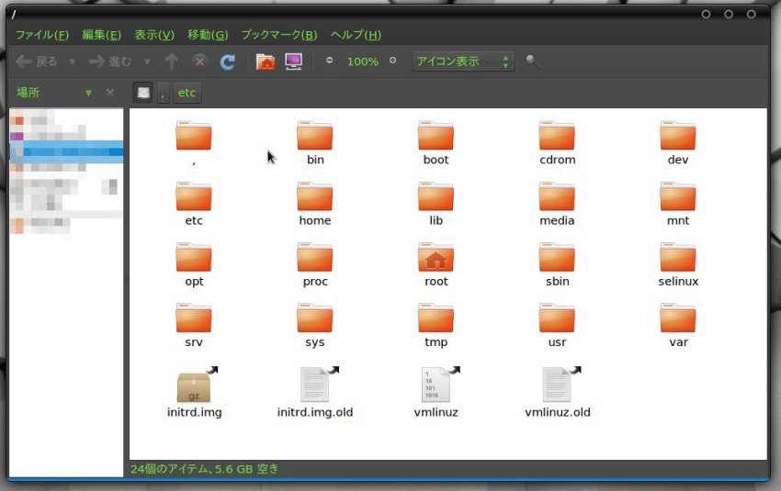The image size is (781, 491).
Task: Open the ファイル(F) menu
Action: coord(42,35)
